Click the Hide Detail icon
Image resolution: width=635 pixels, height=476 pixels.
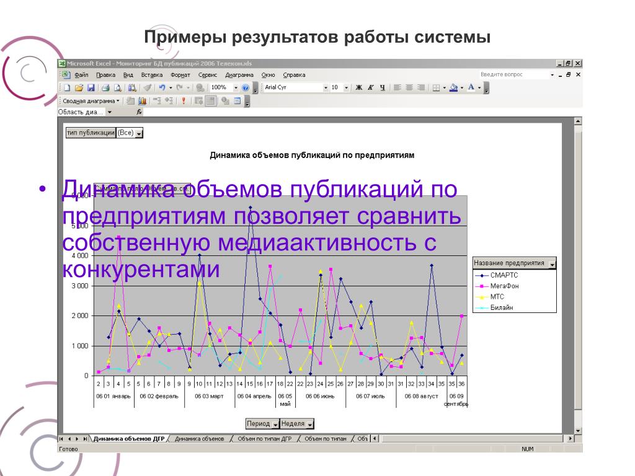point(157,101)
